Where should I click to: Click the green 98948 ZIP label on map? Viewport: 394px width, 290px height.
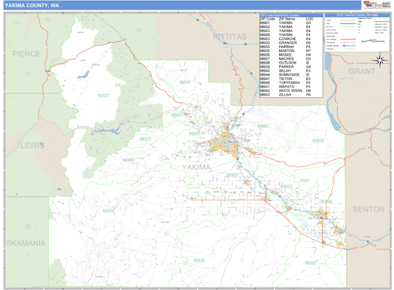(x=198, y=260)
